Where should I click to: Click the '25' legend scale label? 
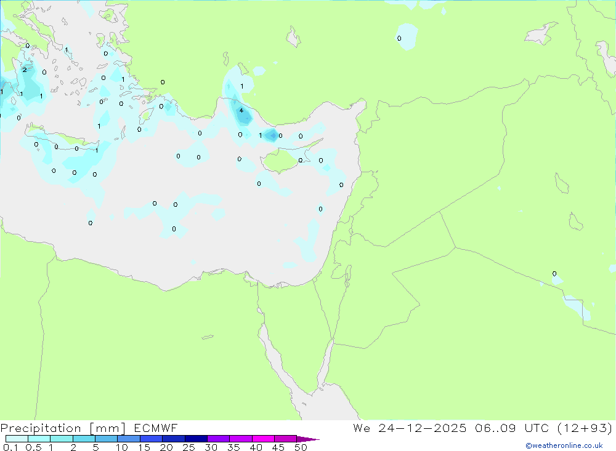click(188, 447)
